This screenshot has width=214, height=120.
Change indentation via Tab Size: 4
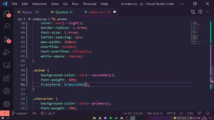click(154, 113)
